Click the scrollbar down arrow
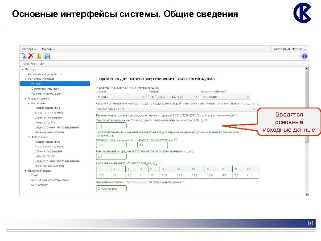 (x=306, y=194)
